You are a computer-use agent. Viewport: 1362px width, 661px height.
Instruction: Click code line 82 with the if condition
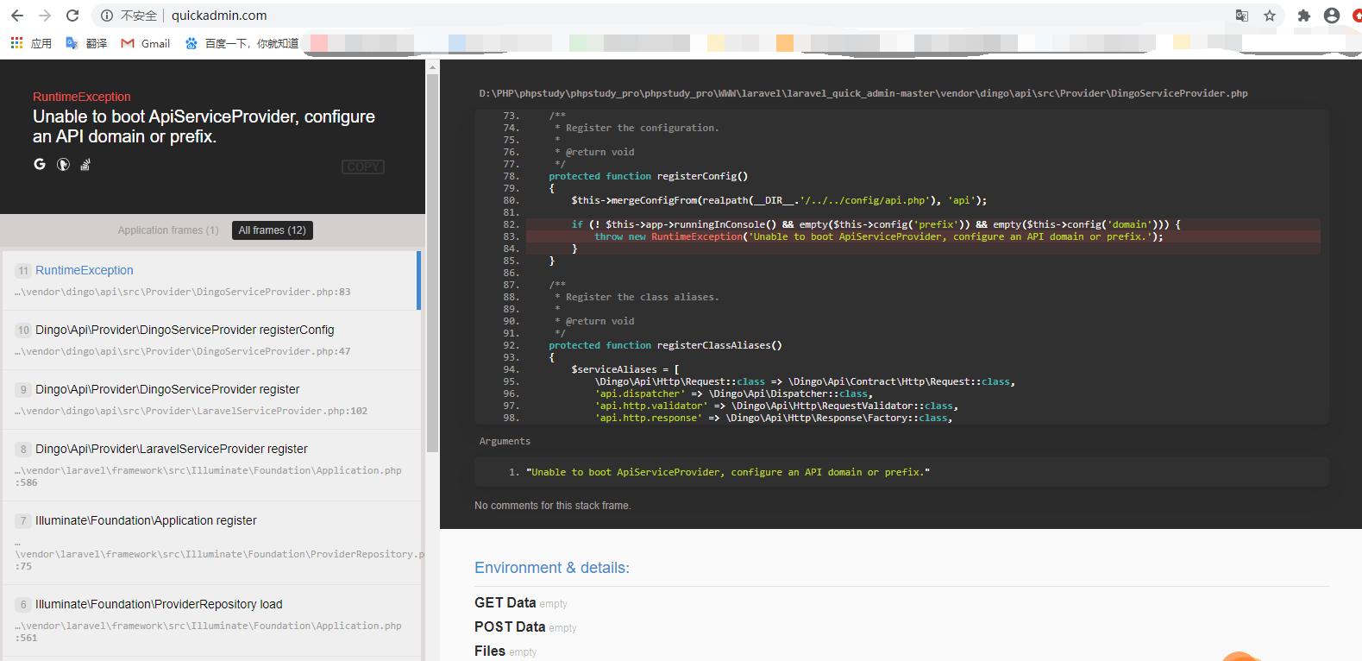923,224
